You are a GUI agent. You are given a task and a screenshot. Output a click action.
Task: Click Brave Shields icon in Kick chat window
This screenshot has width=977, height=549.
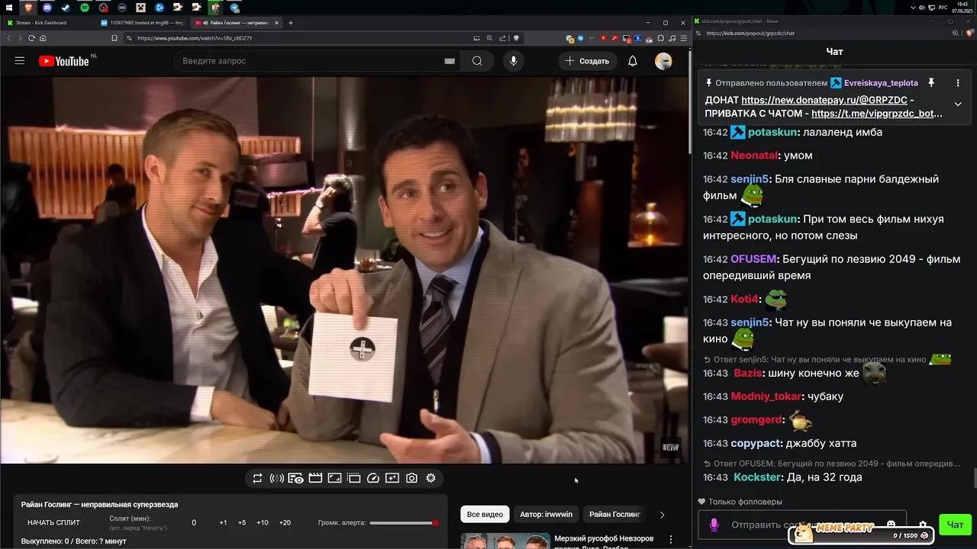(x=971, y=34)
